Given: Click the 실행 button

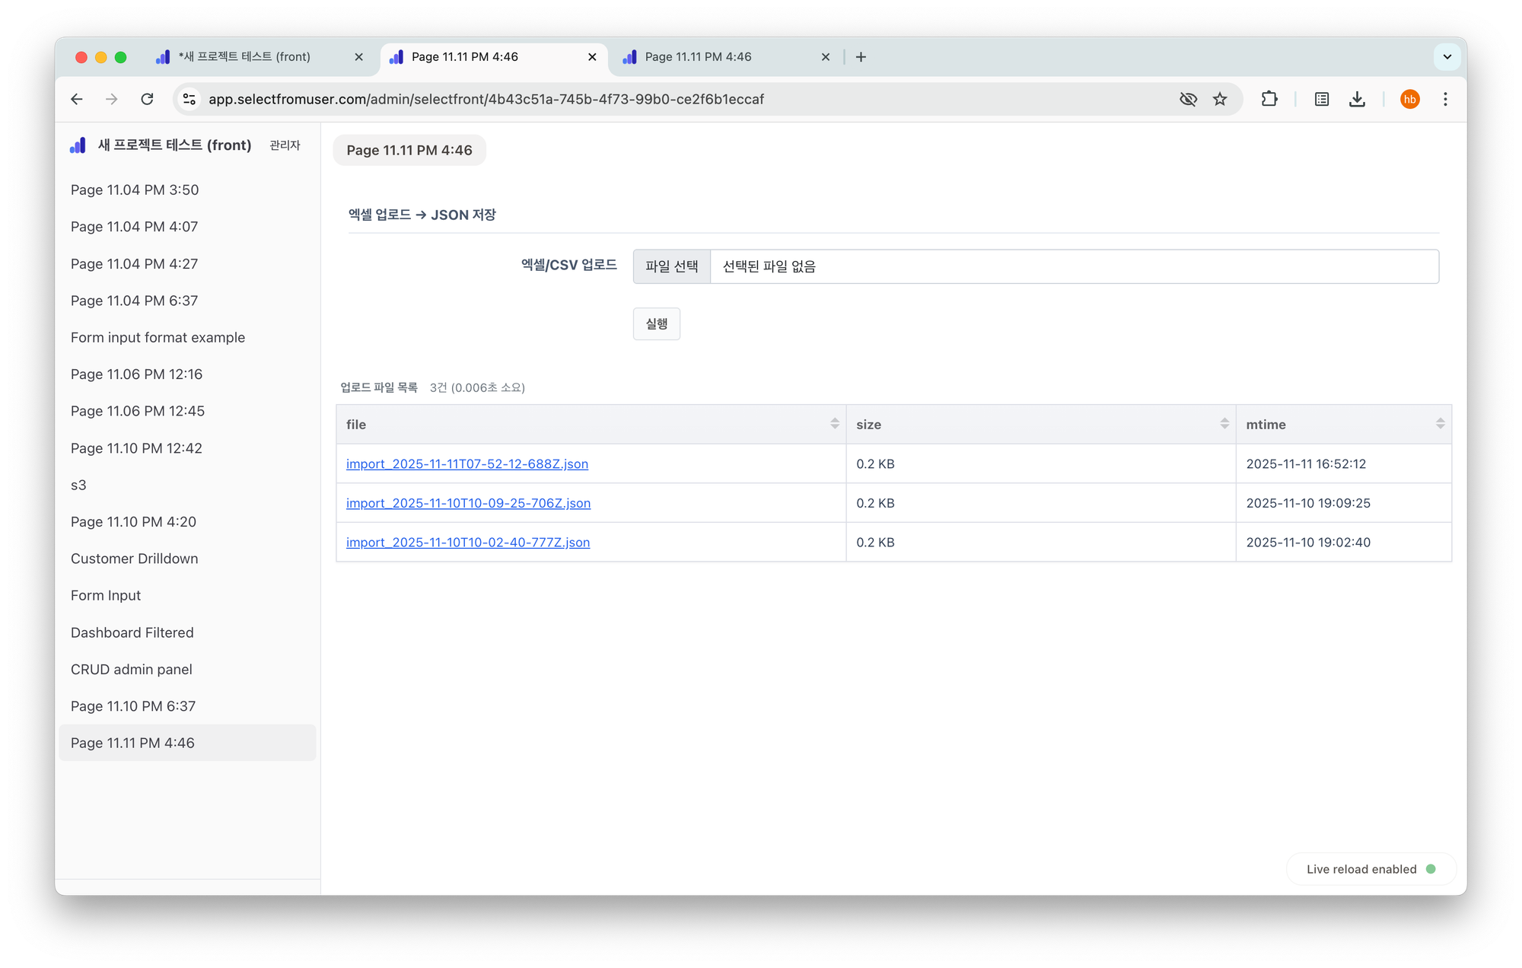Looking at the screenshot, I should (656, 324).
